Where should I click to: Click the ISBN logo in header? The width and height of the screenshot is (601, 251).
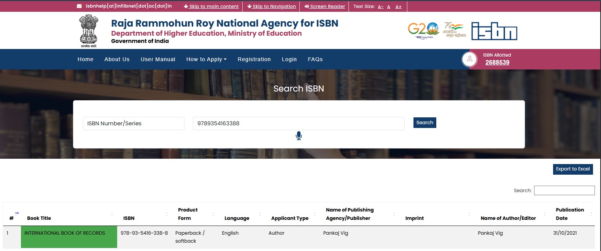coord(494,31)
